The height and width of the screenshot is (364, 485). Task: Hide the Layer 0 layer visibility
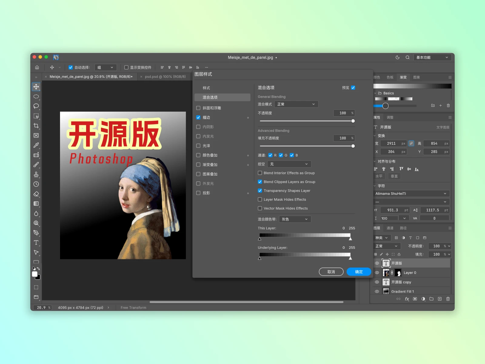[377, 273]
